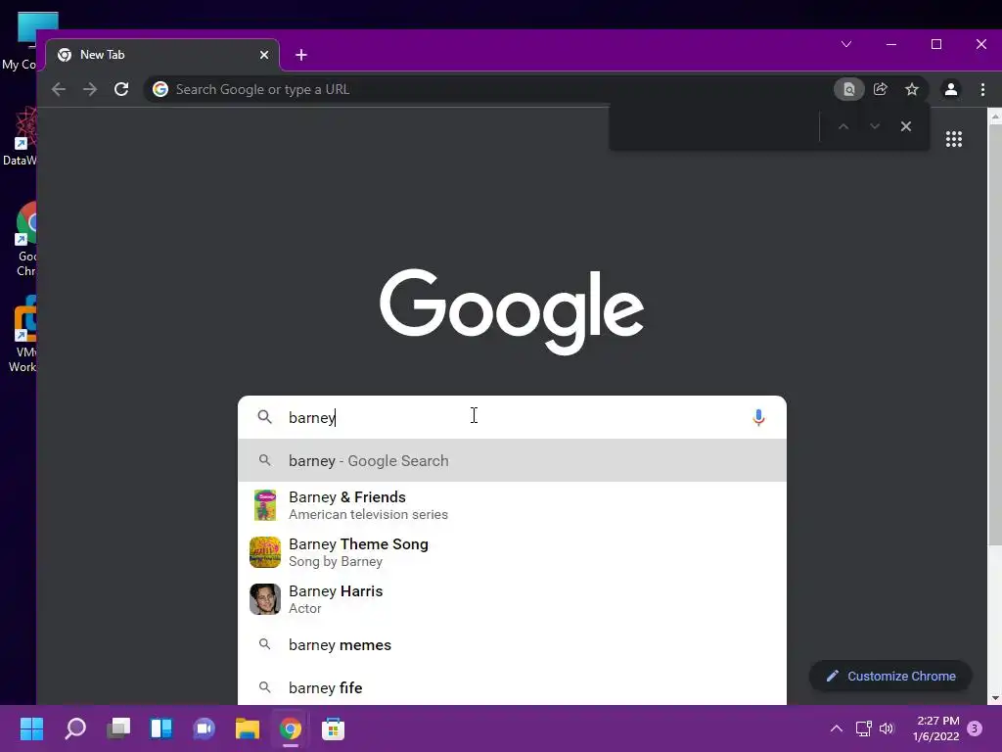Select 'barney fife' suggestion
This screenshot has height=752, width=1002.
point(512,687)
